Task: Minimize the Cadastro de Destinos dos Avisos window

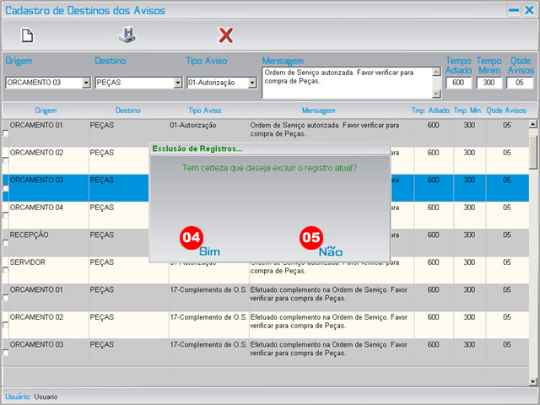Action: (513, 10)
